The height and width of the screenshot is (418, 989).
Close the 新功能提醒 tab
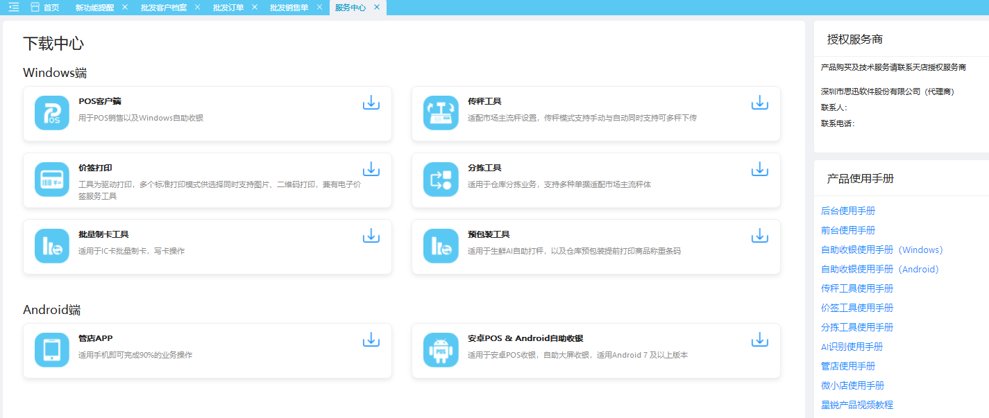point(125,7)
